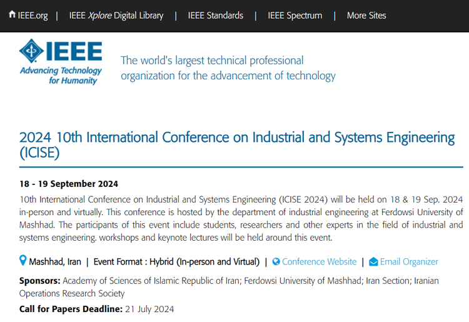Click the Call for Papers Deadline text
The height and width of the screenshot is (322, 469).
click(x=71, y=309)
